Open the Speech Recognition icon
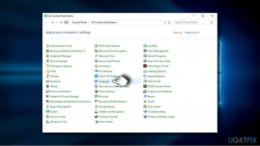The height and width of the screenshot is (146, 260). pyautogui.click(x=48, y=107)
